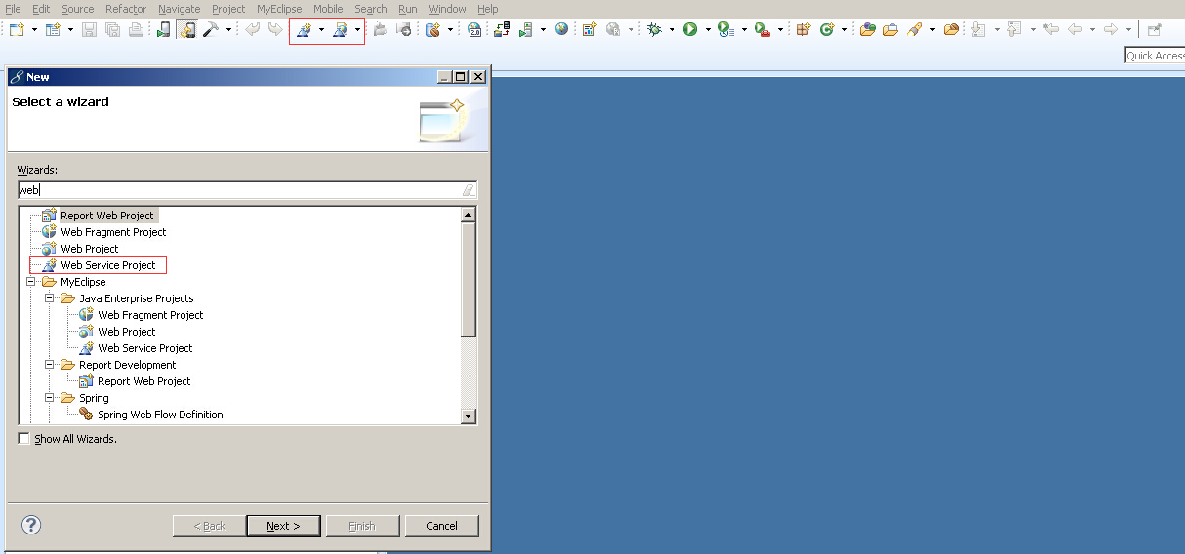This screenshot has height=554, width=1185.
Task: Click the hammer build icon
Action: (x=210, y=30)
